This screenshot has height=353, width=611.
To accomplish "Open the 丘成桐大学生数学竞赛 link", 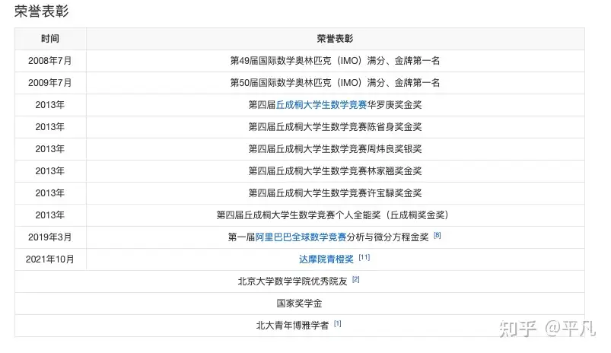I will coord(321,105).
